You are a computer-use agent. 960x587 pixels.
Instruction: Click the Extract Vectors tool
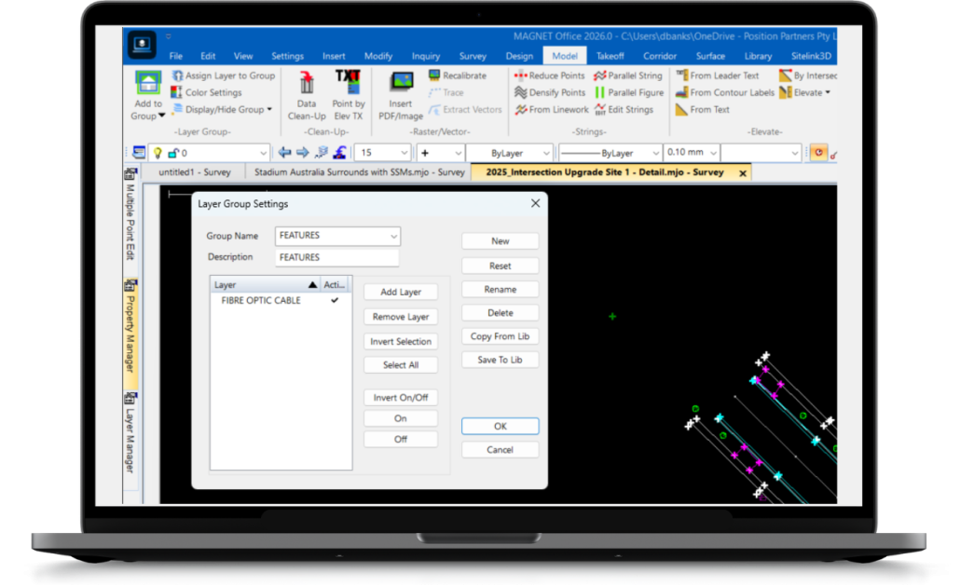[x=465, y=110]
